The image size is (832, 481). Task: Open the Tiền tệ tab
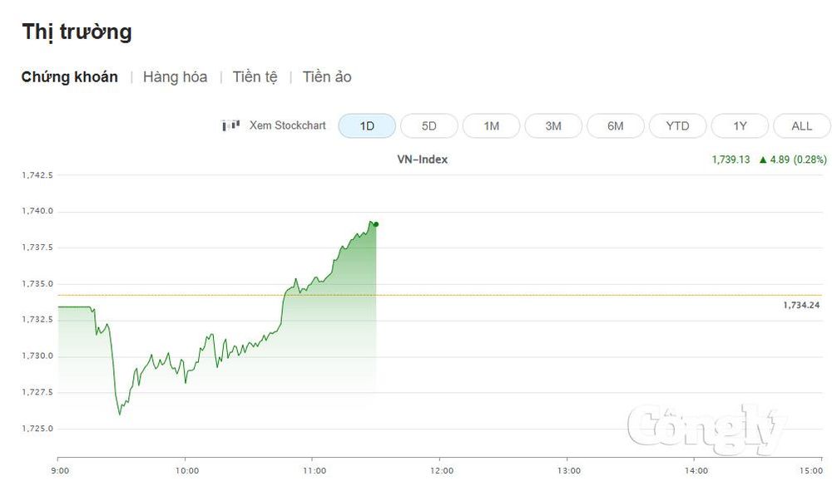[255, 77]
